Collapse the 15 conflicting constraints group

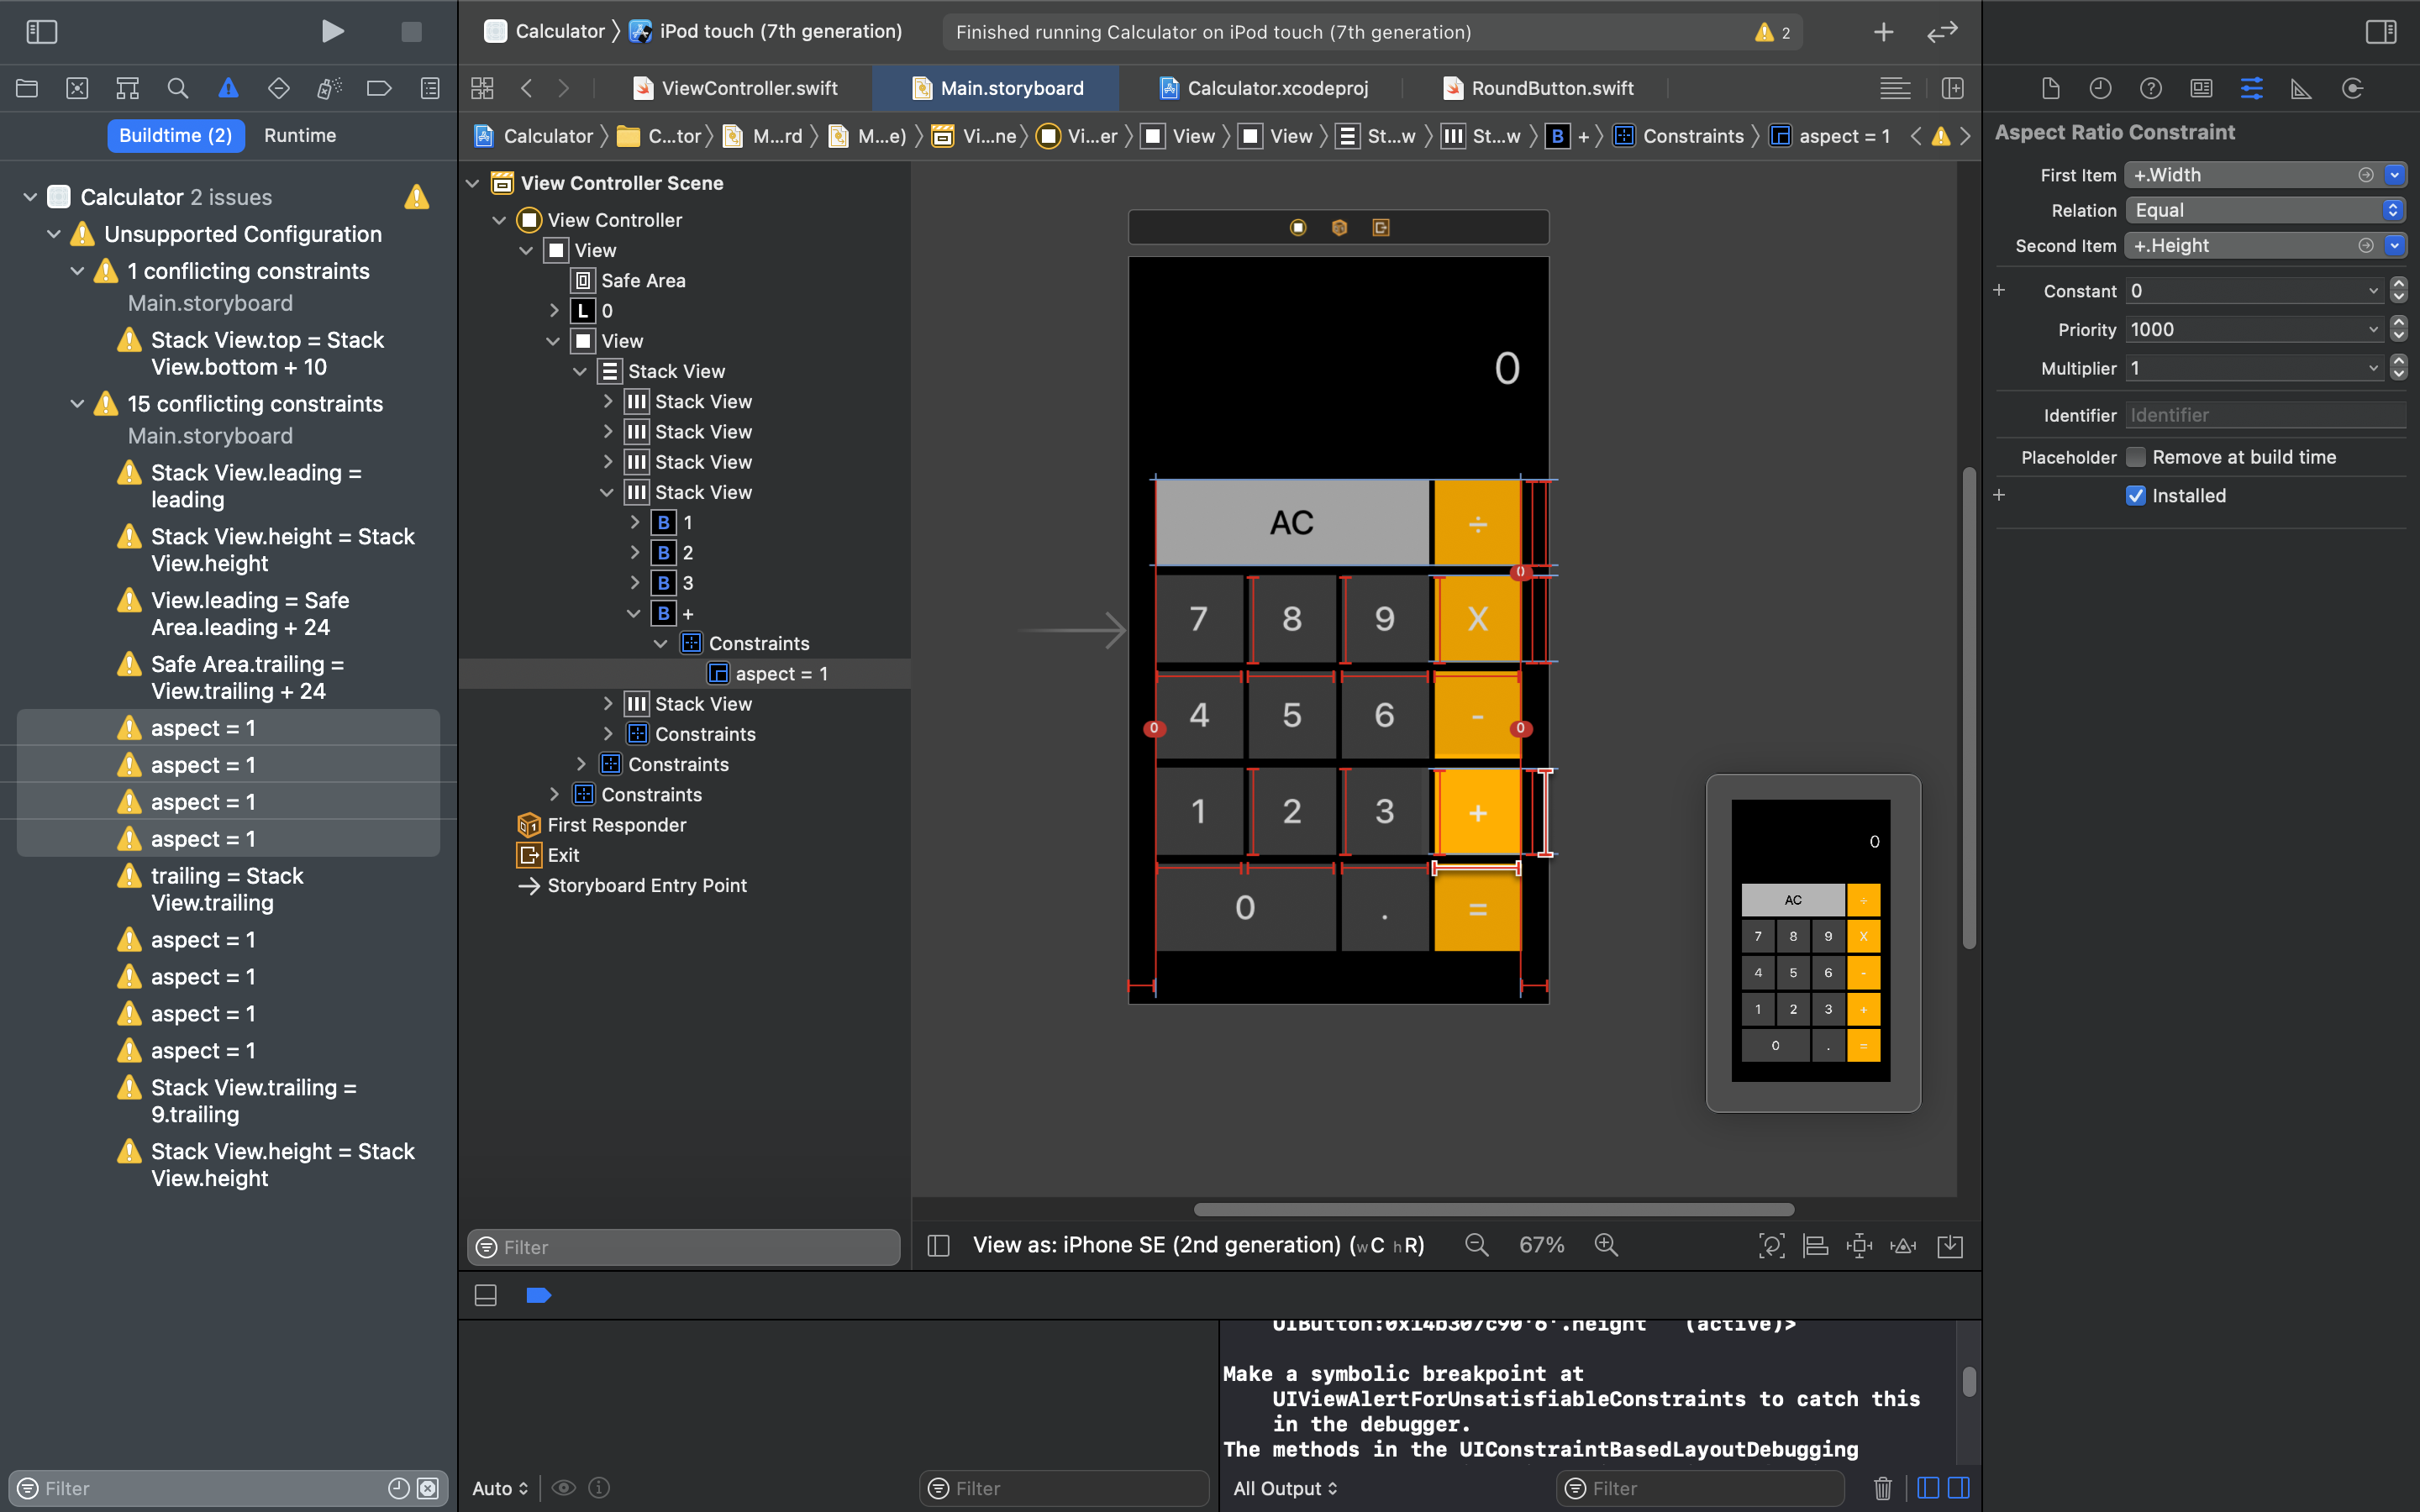click(77, 404)
